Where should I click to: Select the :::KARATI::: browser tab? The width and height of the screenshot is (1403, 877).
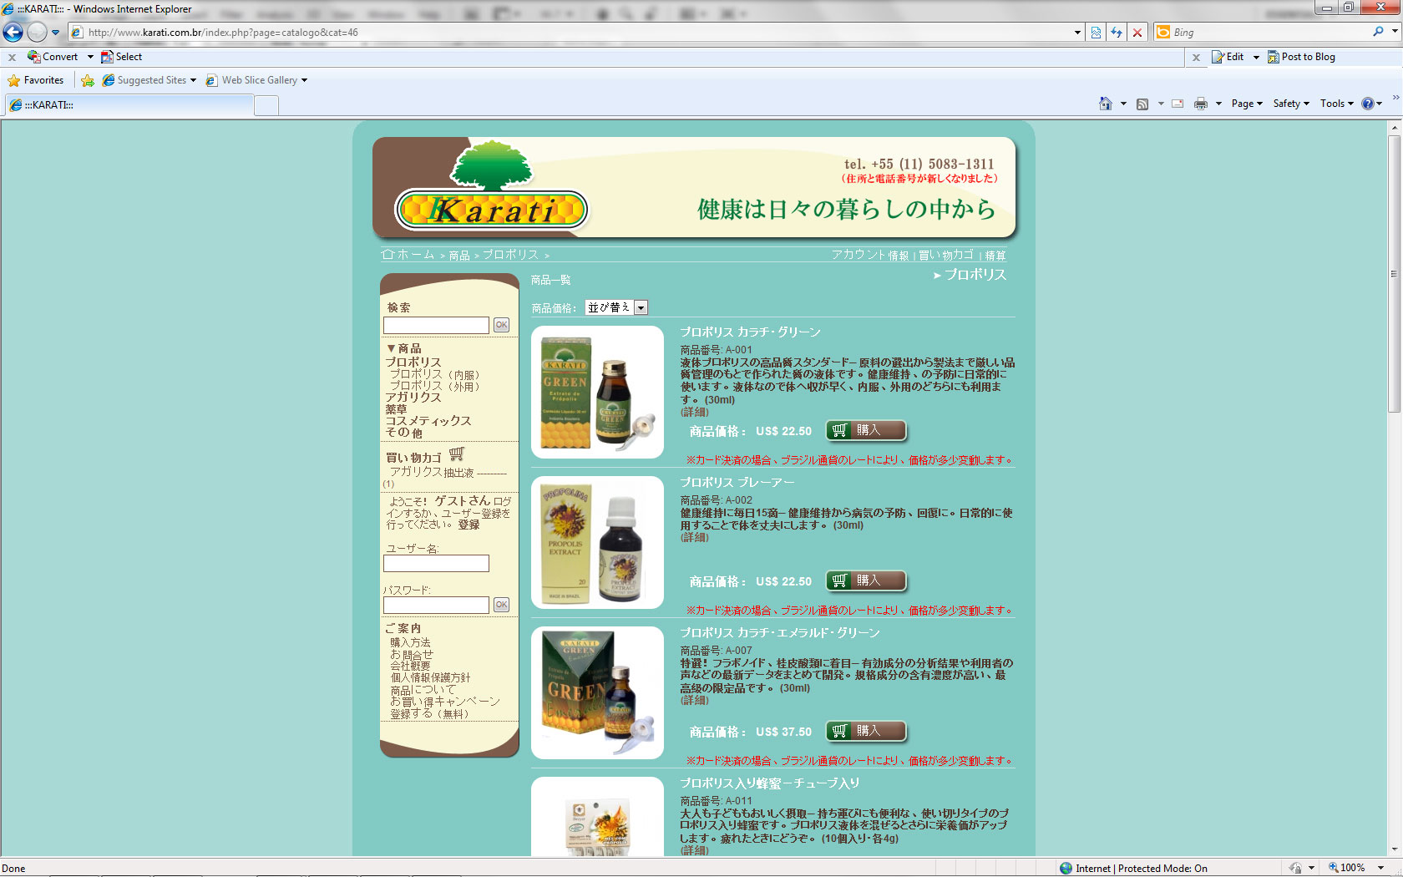click(x=129, y=105)
